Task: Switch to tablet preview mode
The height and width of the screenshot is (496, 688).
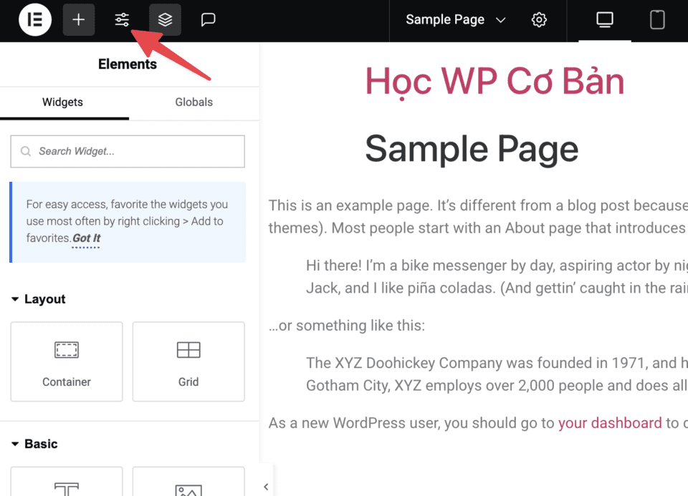Action: pyautogui.click(x=657, y=20)
